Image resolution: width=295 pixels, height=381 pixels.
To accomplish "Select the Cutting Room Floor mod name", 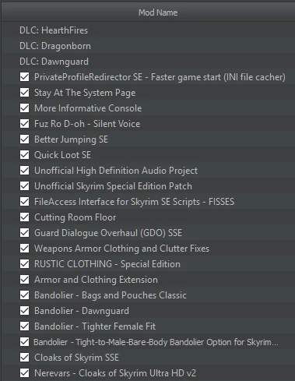I will pyautogui.click(x=76, y=217).
